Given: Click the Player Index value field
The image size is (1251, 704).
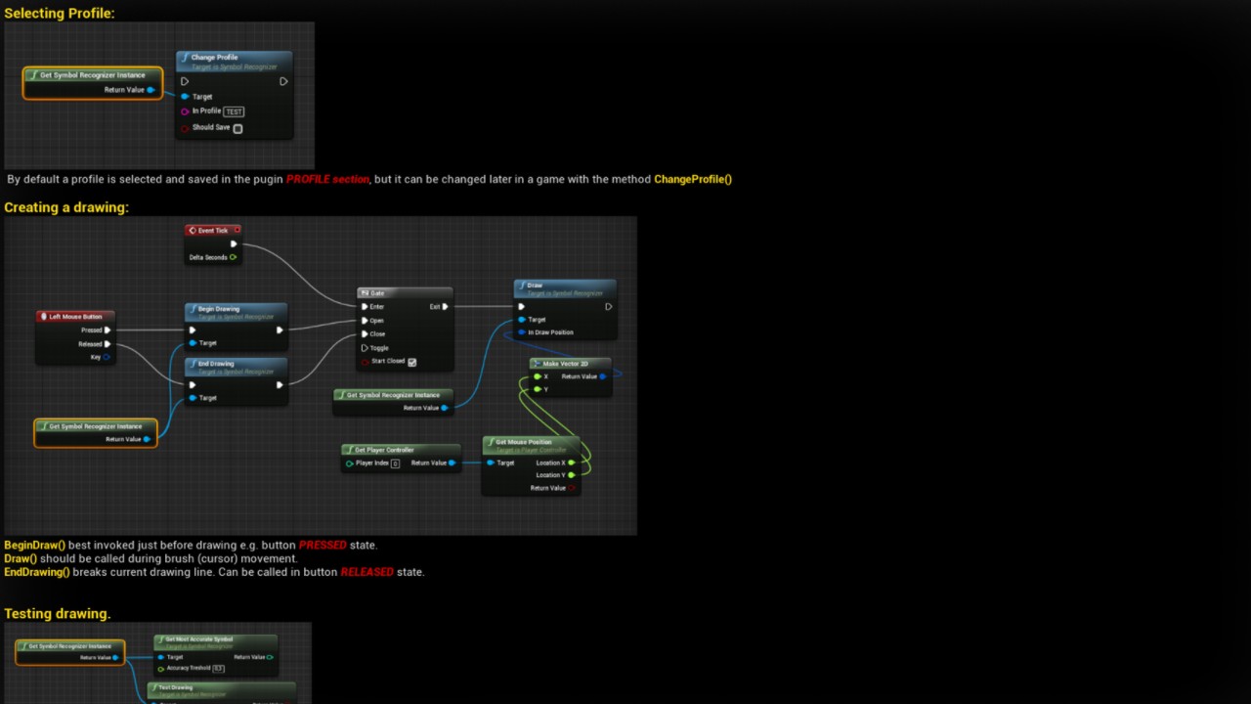Looking at the screenshot, I should [395, 463].
